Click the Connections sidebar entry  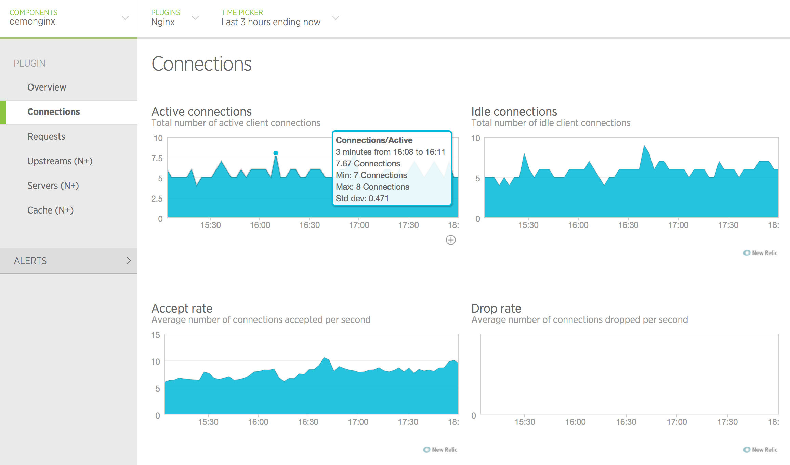53,112
